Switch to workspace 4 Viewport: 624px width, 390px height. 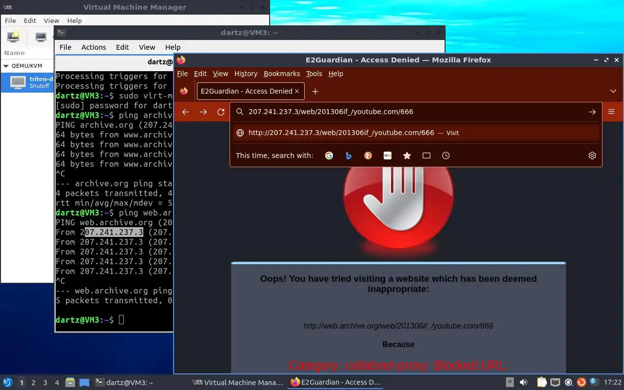point(57,383)
